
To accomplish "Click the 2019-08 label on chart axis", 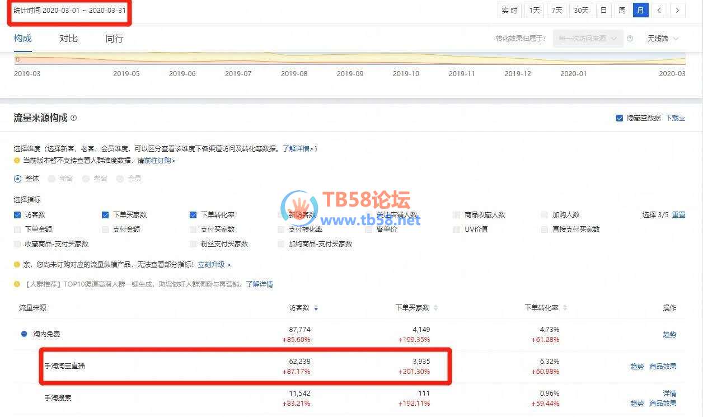I will click(294, 73).
